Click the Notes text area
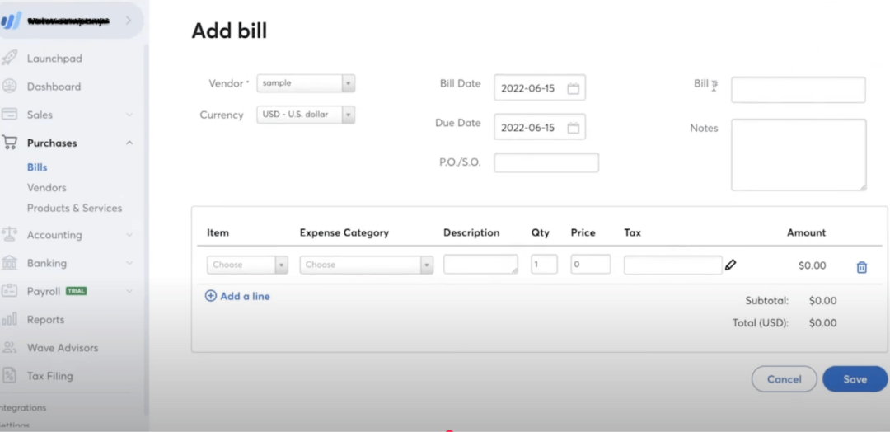This screenshot has width=890, height=432. tap(799, 154)
